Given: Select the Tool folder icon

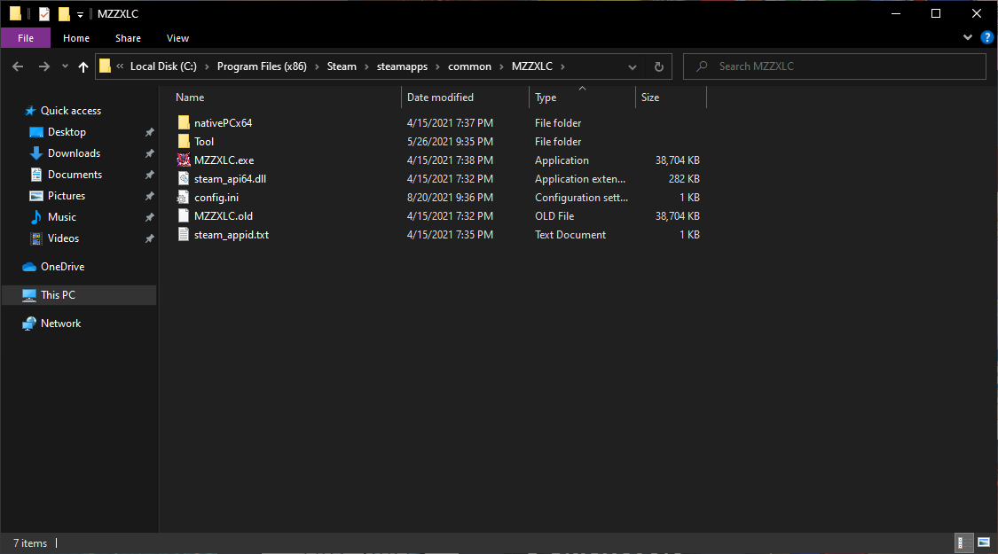Looking at the screenshot, I should [x=184, y=141].
